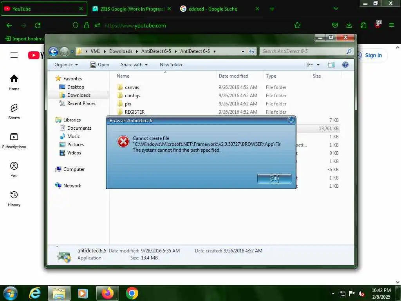Open Explorer recent locations dropdown arrow
This screenshot has width=401, height=301.
[72, 52]
